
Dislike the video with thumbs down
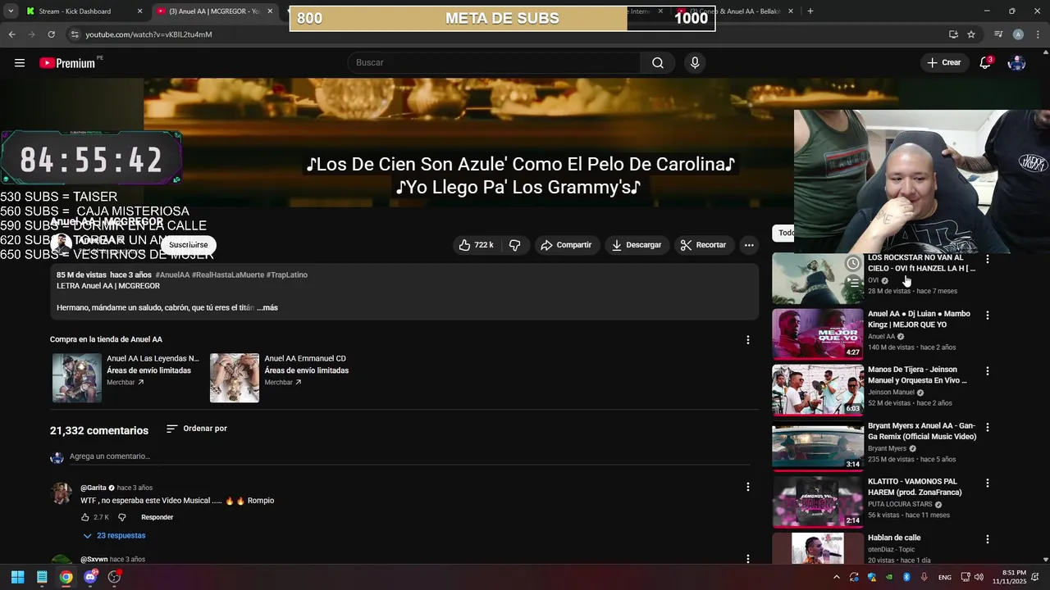coord(514,245)
